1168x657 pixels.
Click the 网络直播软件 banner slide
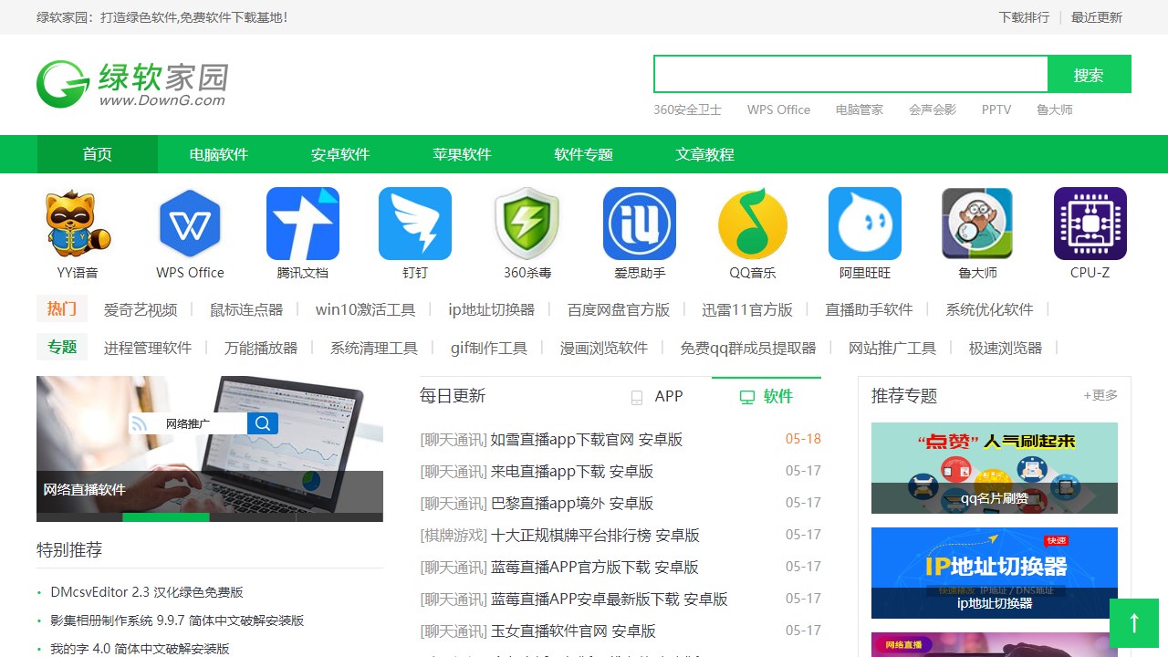tap(210, 449)
